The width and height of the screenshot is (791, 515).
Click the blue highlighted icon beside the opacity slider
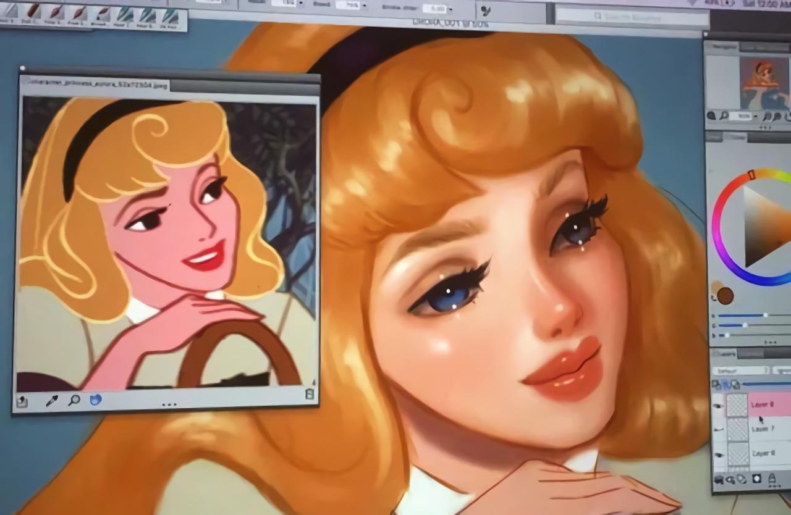coord(727,385)
